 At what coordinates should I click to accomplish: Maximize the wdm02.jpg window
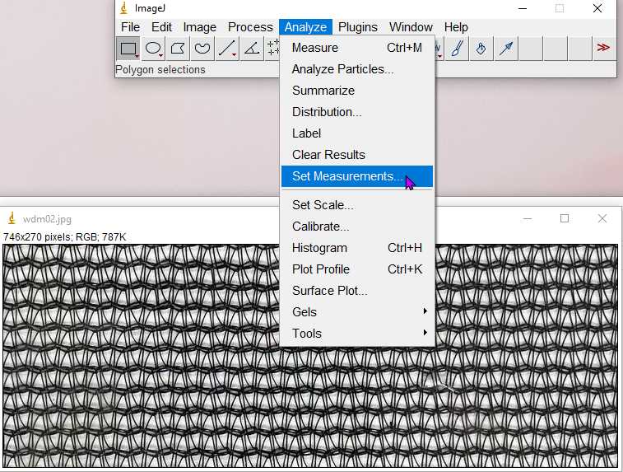click(x=565, y=218)
